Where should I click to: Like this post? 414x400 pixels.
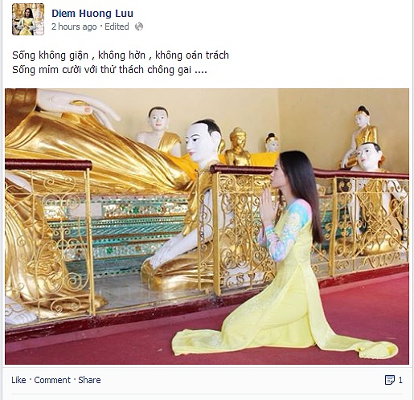(18, 380)
